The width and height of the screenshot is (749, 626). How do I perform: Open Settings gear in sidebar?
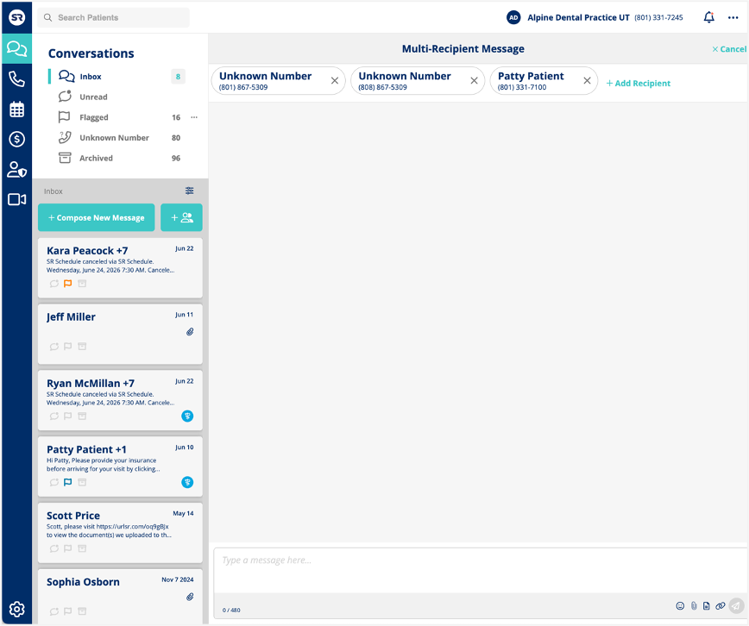16,609
